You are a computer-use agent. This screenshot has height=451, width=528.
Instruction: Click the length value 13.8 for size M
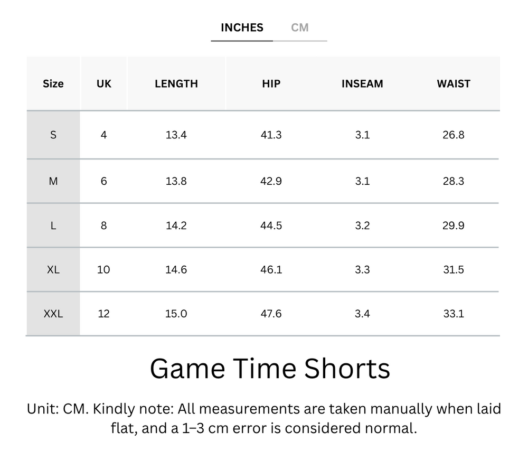click(176, 181)
